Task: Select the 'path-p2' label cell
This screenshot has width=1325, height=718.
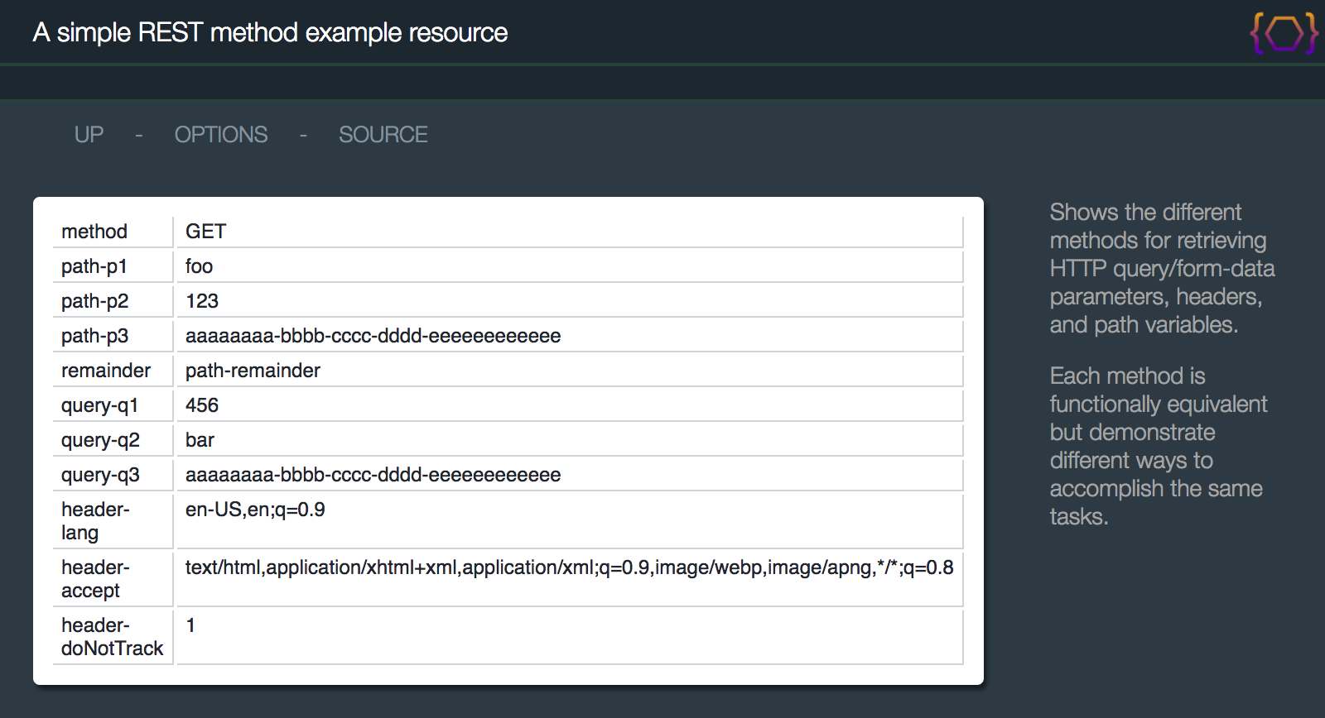Action: 113,301
